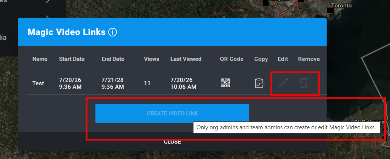Remove the Test link with trash icon
The image size is (390, 159).
pos(303,83)
